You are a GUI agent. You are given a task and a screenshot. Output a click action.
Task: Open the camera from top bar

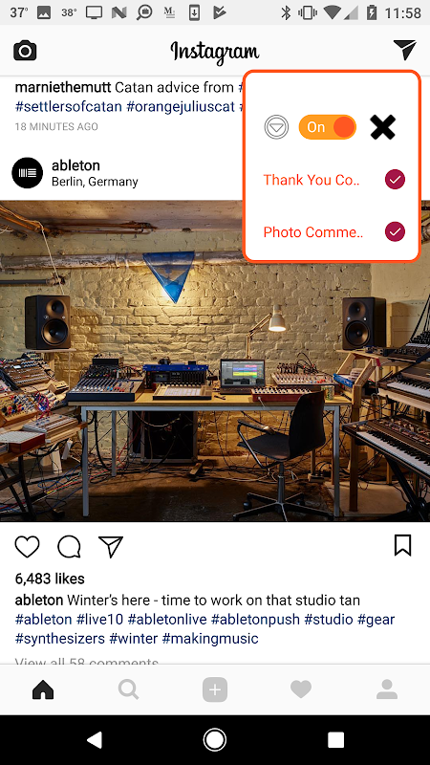(25, 51)
